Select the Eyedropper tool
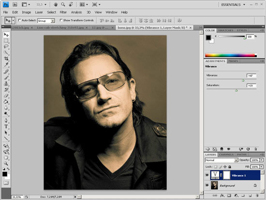 [6, 64]
